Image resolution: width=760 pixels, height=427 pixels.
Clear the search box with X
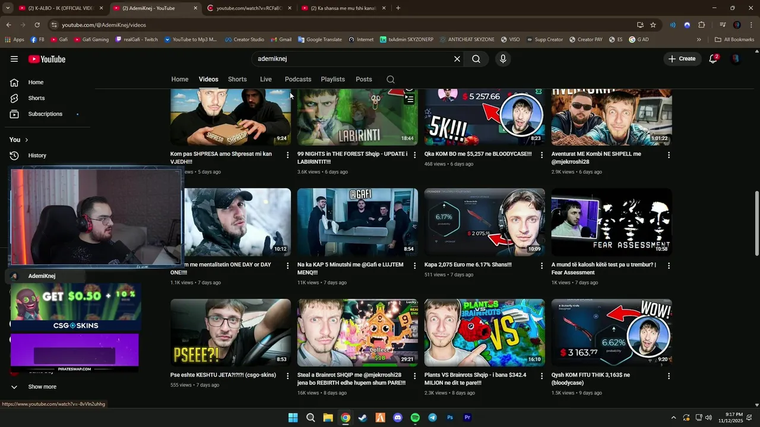(457, 59)
